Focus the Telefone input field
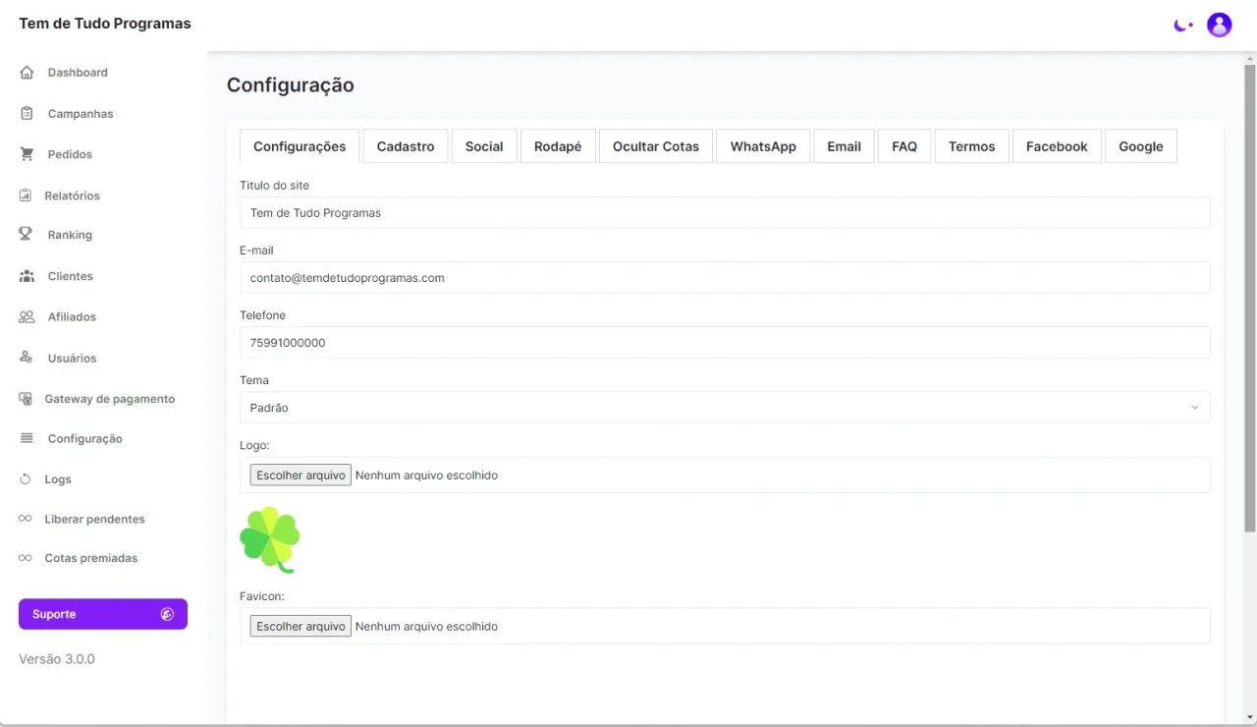This screenshot has width=1257, height=727. [725, 343]
